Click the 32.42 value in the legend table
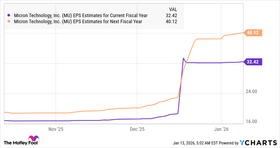 171,16
